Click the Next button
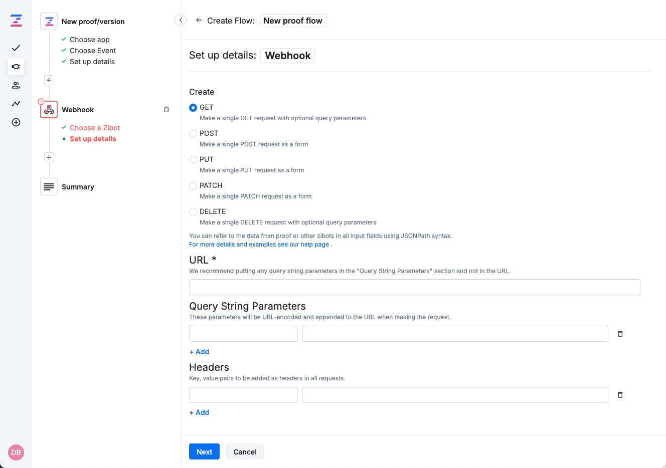 tap(204, 451)
